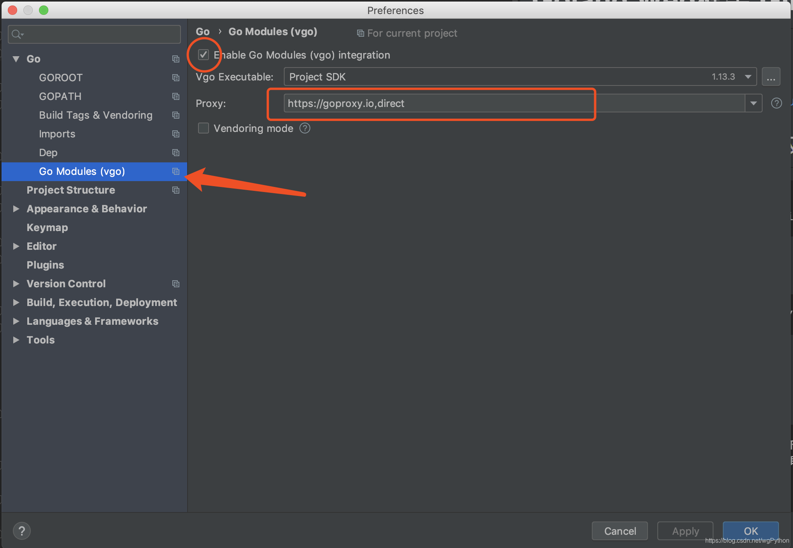Click the Go Modules (vgo) copy icon
The image size is (793, 548).
coord(175,171)
